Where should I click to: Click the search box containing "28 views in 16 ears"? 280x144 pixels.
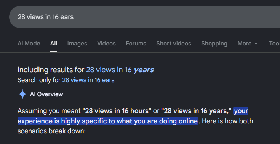click(145, 17)
